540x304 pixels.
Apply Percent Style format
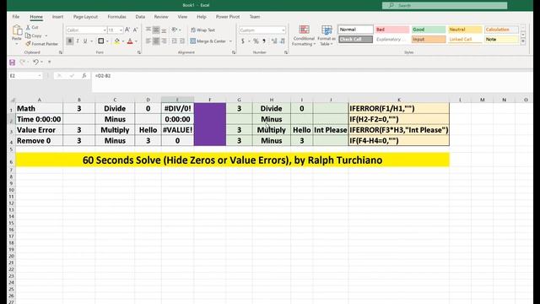click(x=256, y=41)
